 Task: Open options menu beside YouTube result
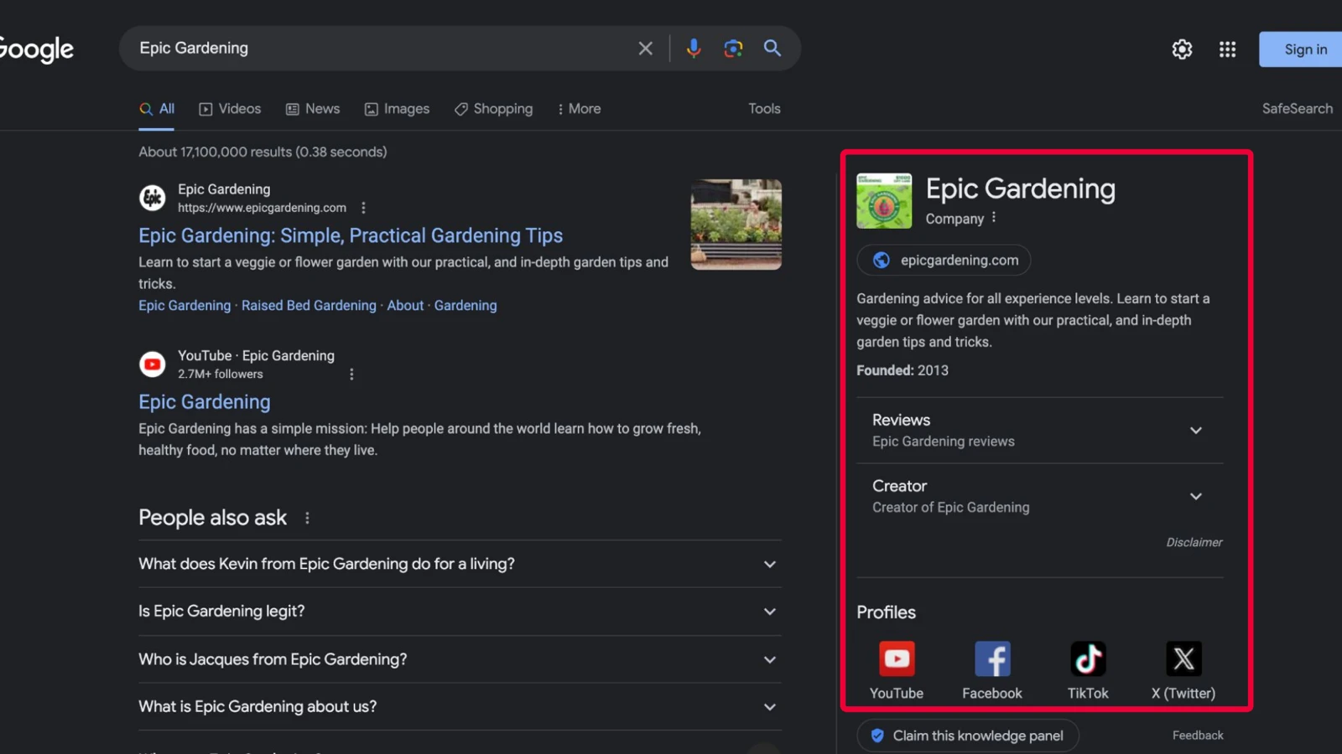pyautogui.click(x=351, y=374)
